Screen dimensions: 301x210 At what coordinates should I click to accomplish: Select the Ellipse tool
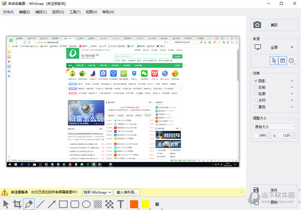coord(86,205)
